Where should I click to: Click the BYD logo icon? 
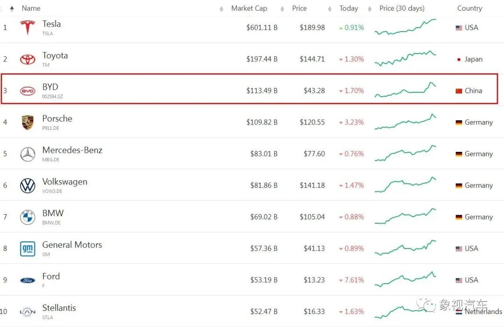(28, 91)
